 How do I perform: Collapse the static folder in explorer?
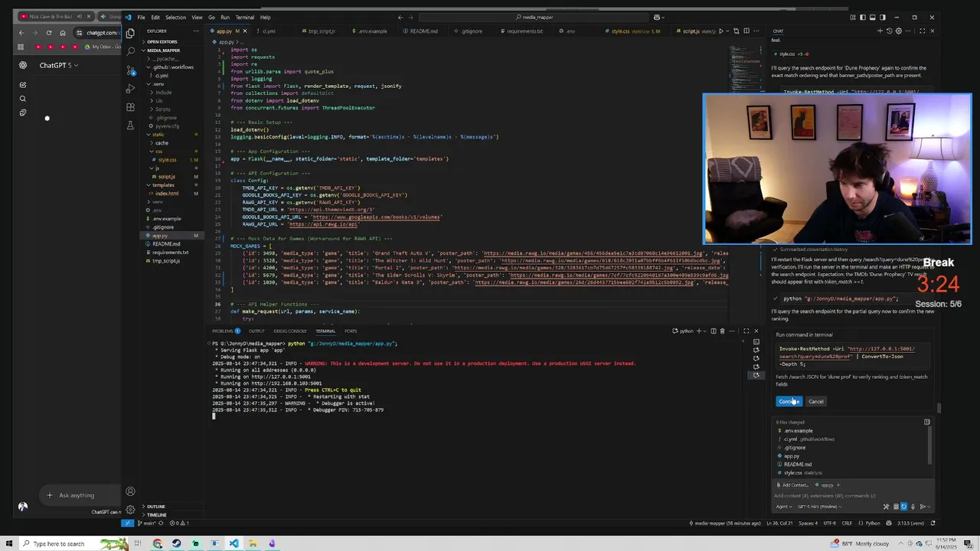158,135
